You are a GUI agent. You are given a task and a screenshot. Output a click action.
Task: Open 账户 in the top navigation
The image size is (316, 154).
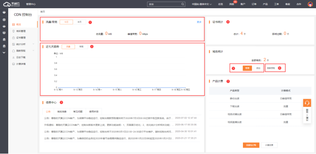coord(243,4)
